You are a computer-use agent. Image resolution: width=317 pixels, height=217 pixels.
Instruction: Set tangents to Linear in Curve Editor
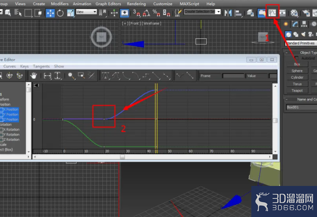156,76
